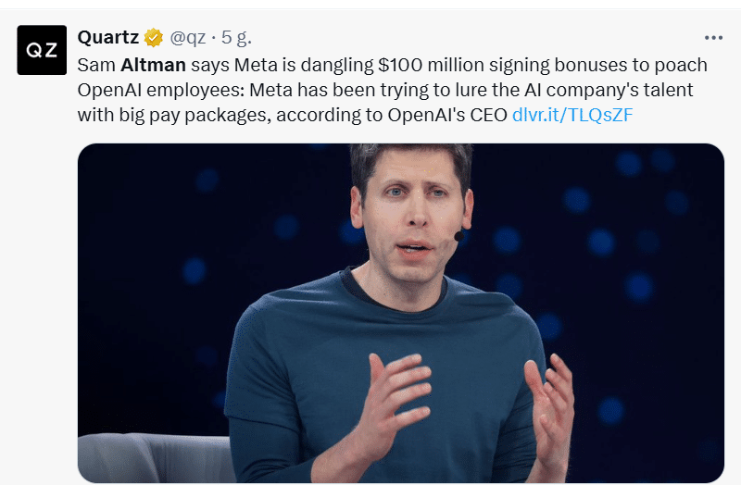Click the black QZ profile avatar
The image size is (741, 485).
[x=42, y=50]
